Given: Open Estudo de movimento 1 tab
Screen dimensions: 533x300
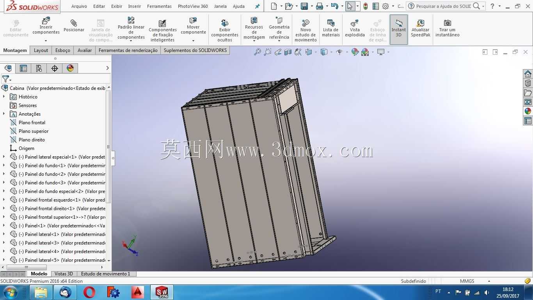Looking at the screenshot, I should pos(106,274).
